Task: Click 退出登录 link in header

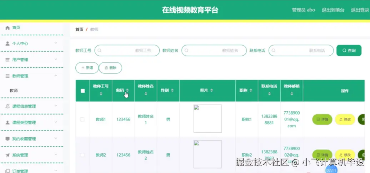Action: 360,10
